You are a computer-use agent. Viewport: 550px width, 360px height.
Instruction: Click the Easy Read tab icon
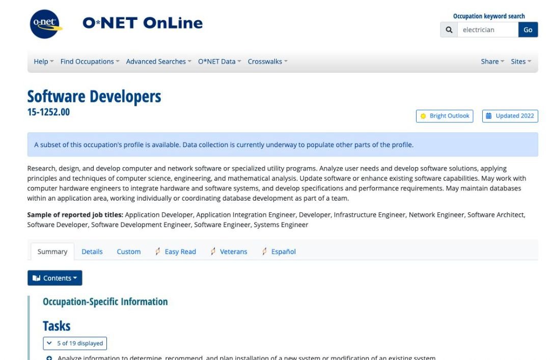[x=158, y=251]
